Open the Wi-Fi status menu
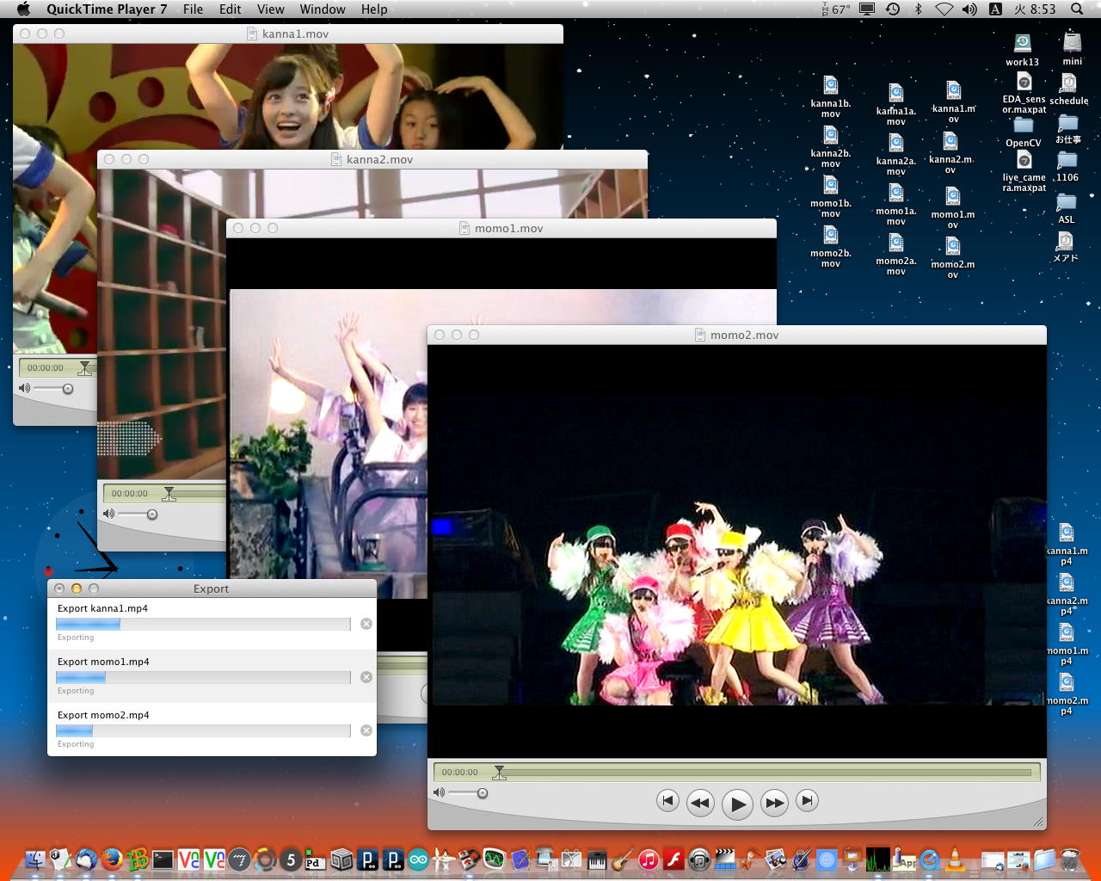This screenshot has height=881, width=1101. (944, 9)
